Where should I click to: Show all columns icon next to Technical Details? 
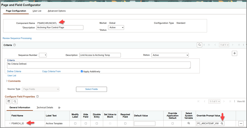coord(59,108)
